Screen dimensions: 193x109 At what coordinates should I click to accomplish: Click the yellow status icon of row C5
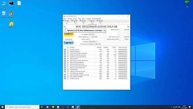click(65, 73)
